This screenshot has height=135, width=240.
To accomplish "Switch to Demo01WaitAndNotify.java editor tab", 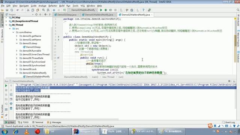I will click(x=99, y=15).
